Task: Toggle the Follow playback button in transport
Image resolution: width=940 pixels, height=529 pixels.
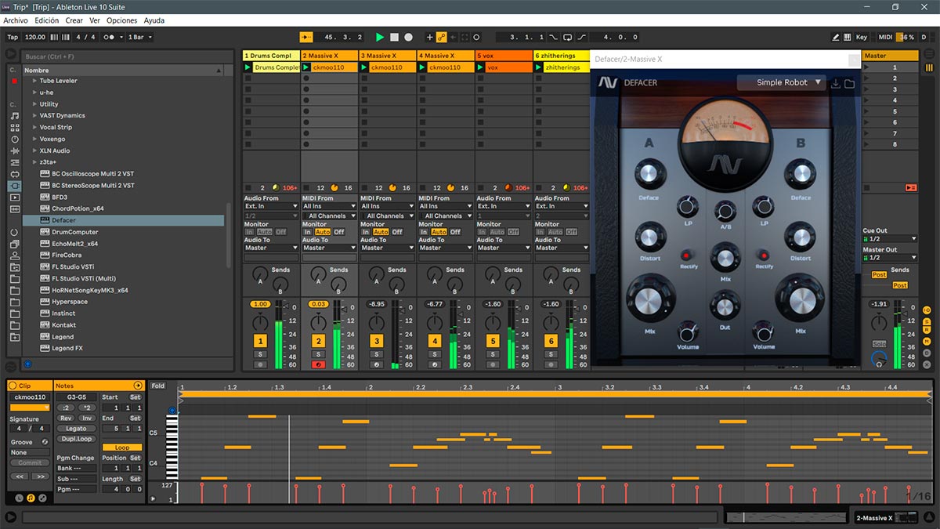Action: click(306, 37)
